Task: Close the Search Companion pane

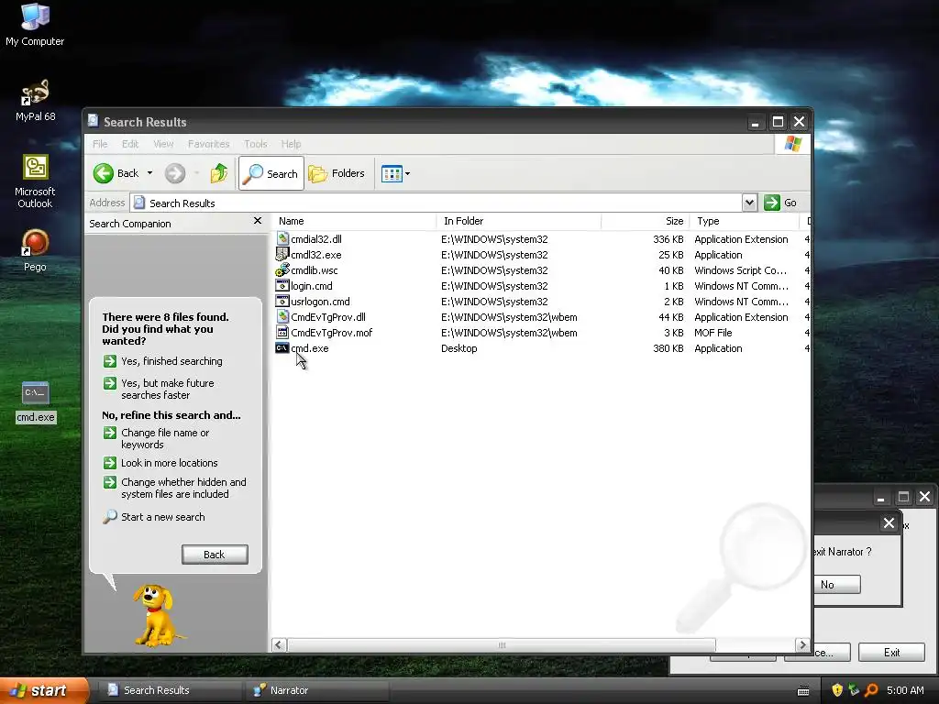Action: click(x=258, y=221)
